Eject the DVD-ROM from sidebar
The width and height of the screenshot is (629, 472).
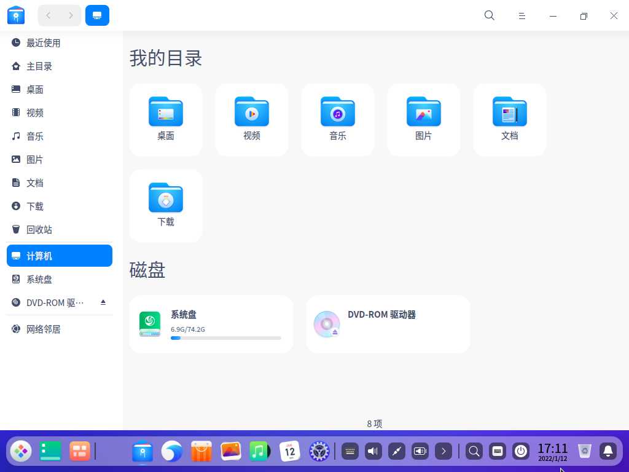coord(103,302)
